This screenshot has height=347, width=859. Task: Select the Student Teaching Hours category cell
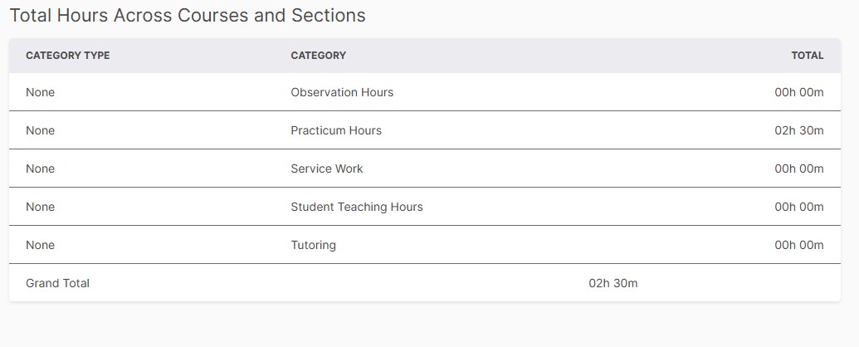357,207
